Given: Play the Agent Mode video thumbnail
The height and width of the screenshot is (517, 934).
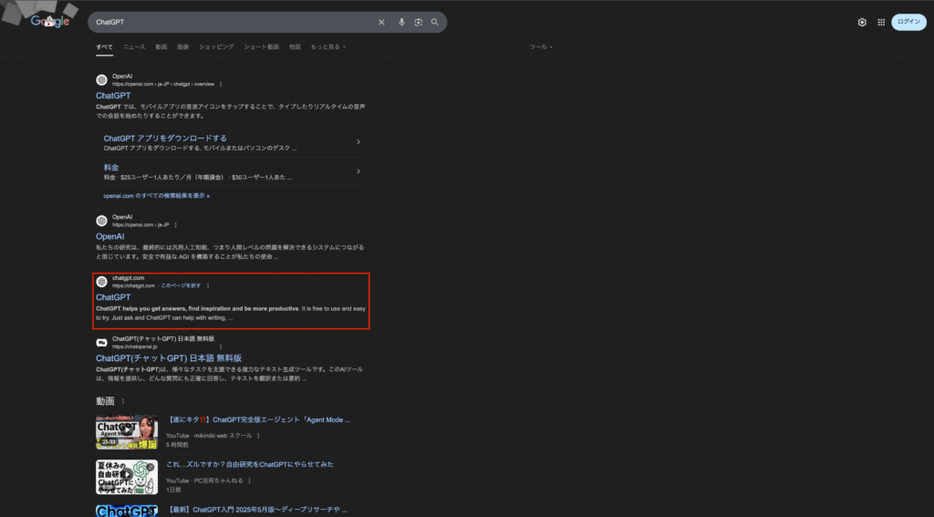Looking at the screenshot, I should point(127,432).
